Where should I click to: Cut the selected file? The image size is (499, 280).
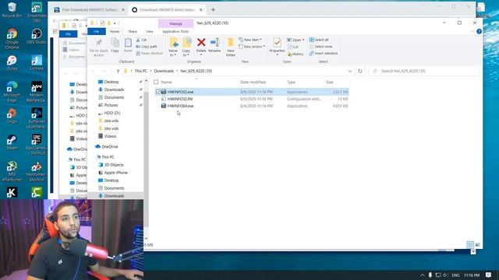coord(141,40)
